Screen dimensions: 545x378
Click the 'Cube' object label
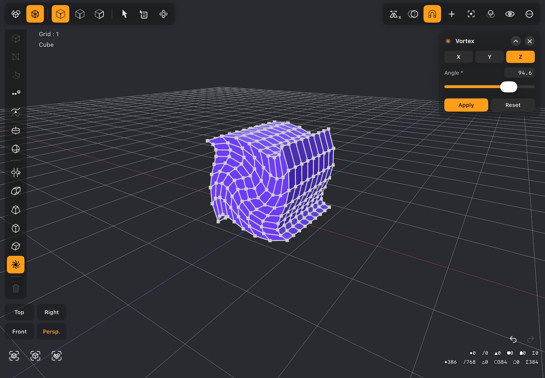(46, 45)
